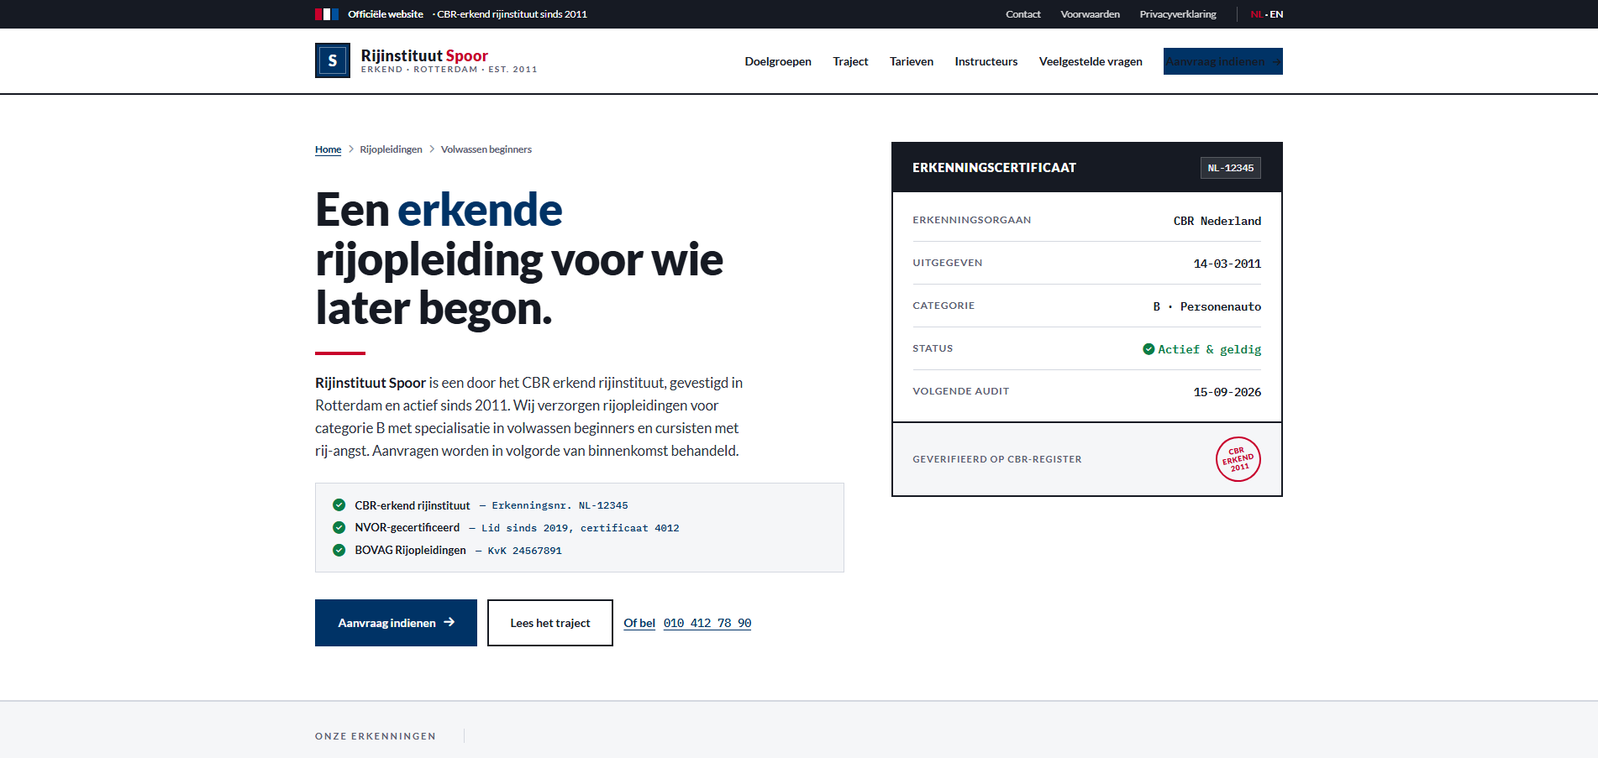Click the Aanvraag indienen button in the header
The height and width of the screenshot is (758, 1598).
[x=1222, y=61]
